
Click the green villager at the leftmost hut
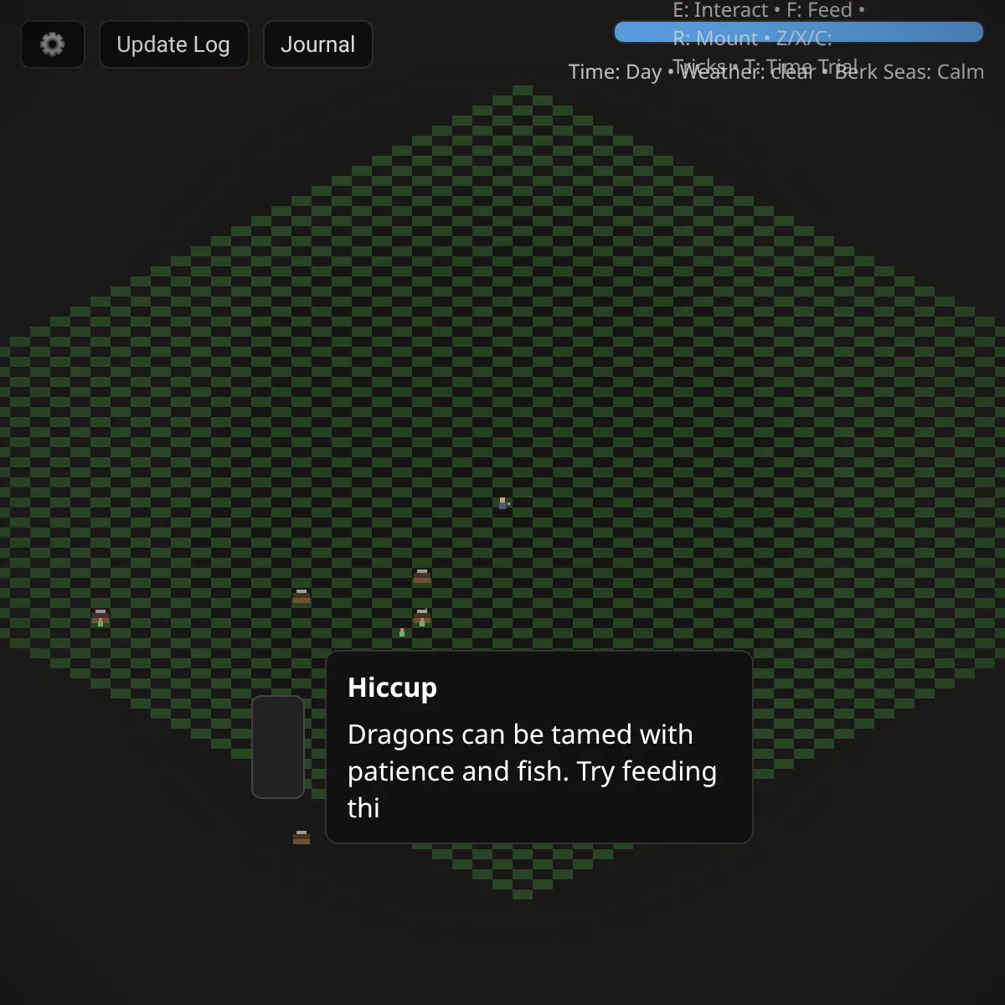click(x=100, y=622)
